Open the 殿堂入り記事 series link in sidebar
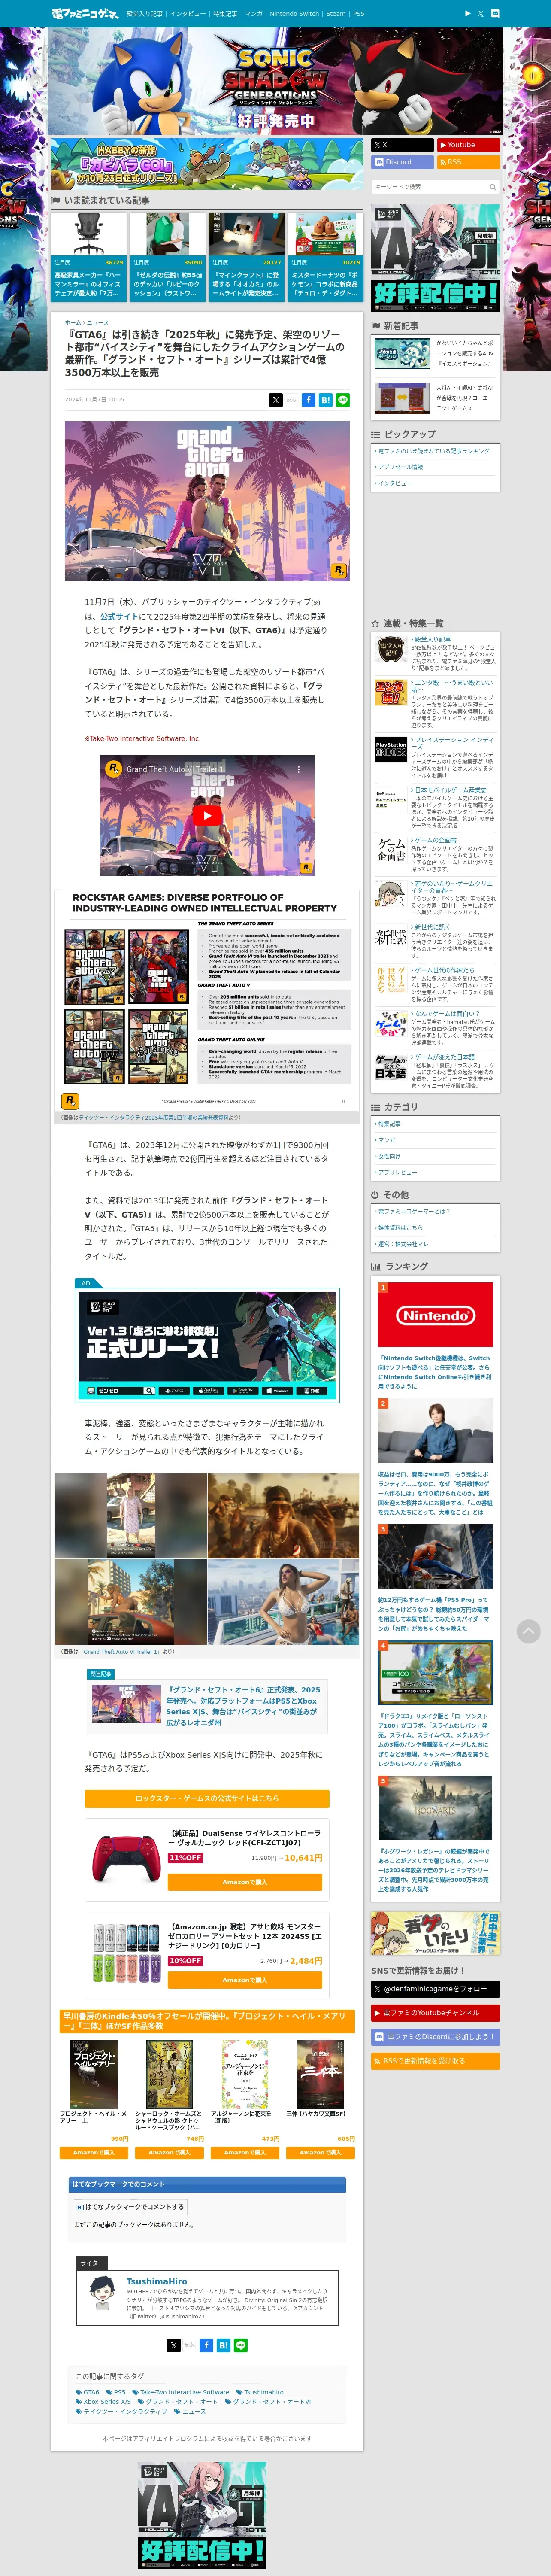Image resolution: width=551 pixels, height=2576 pixels. tap(432, 639)
